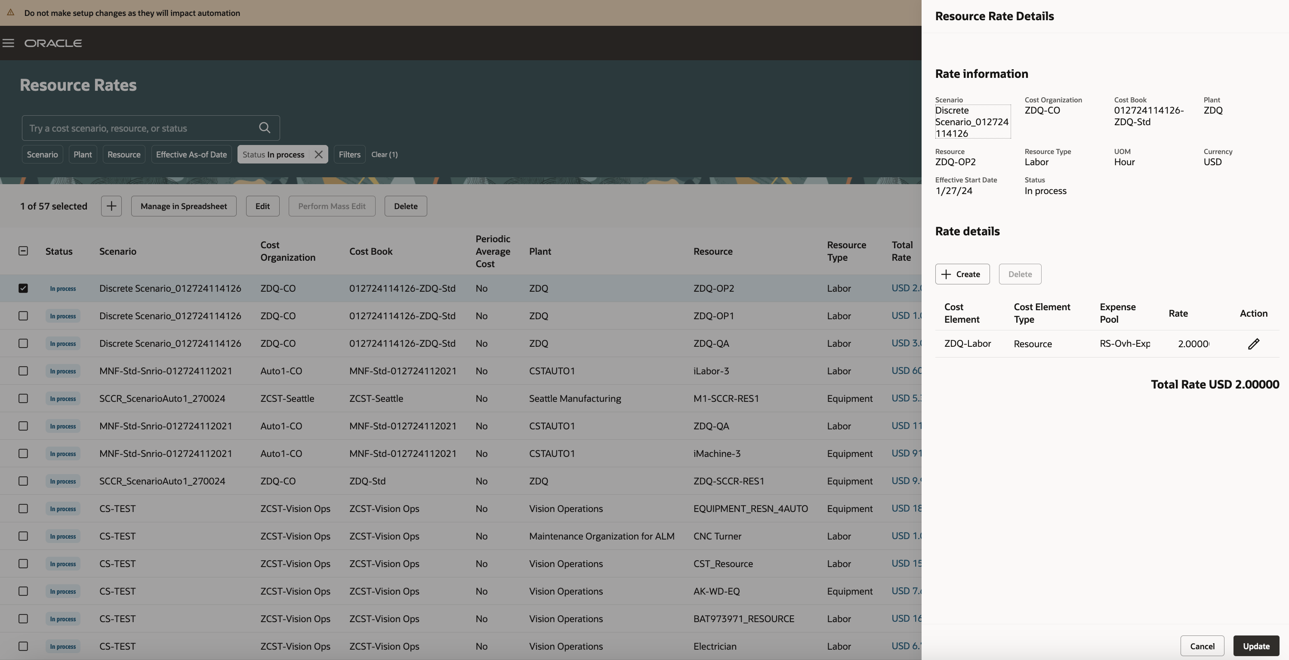Toggle the select-all header checkbox
1289x660 pixels.
[23, 251]
